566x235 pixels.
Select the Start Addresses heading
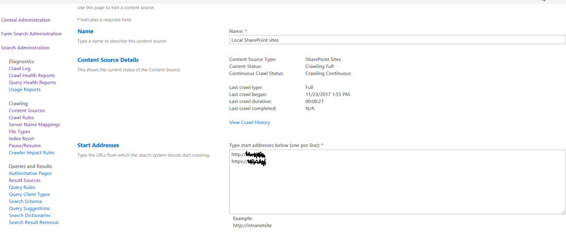98,145
